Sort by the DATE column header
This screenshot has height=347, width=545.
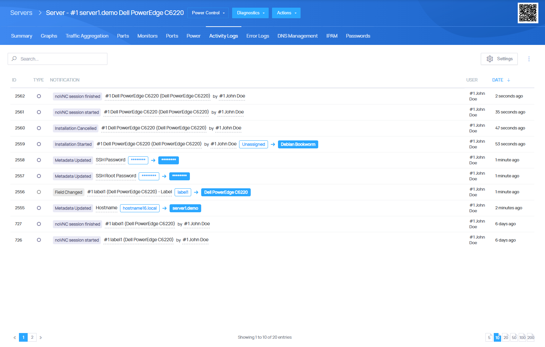point(498,80)
